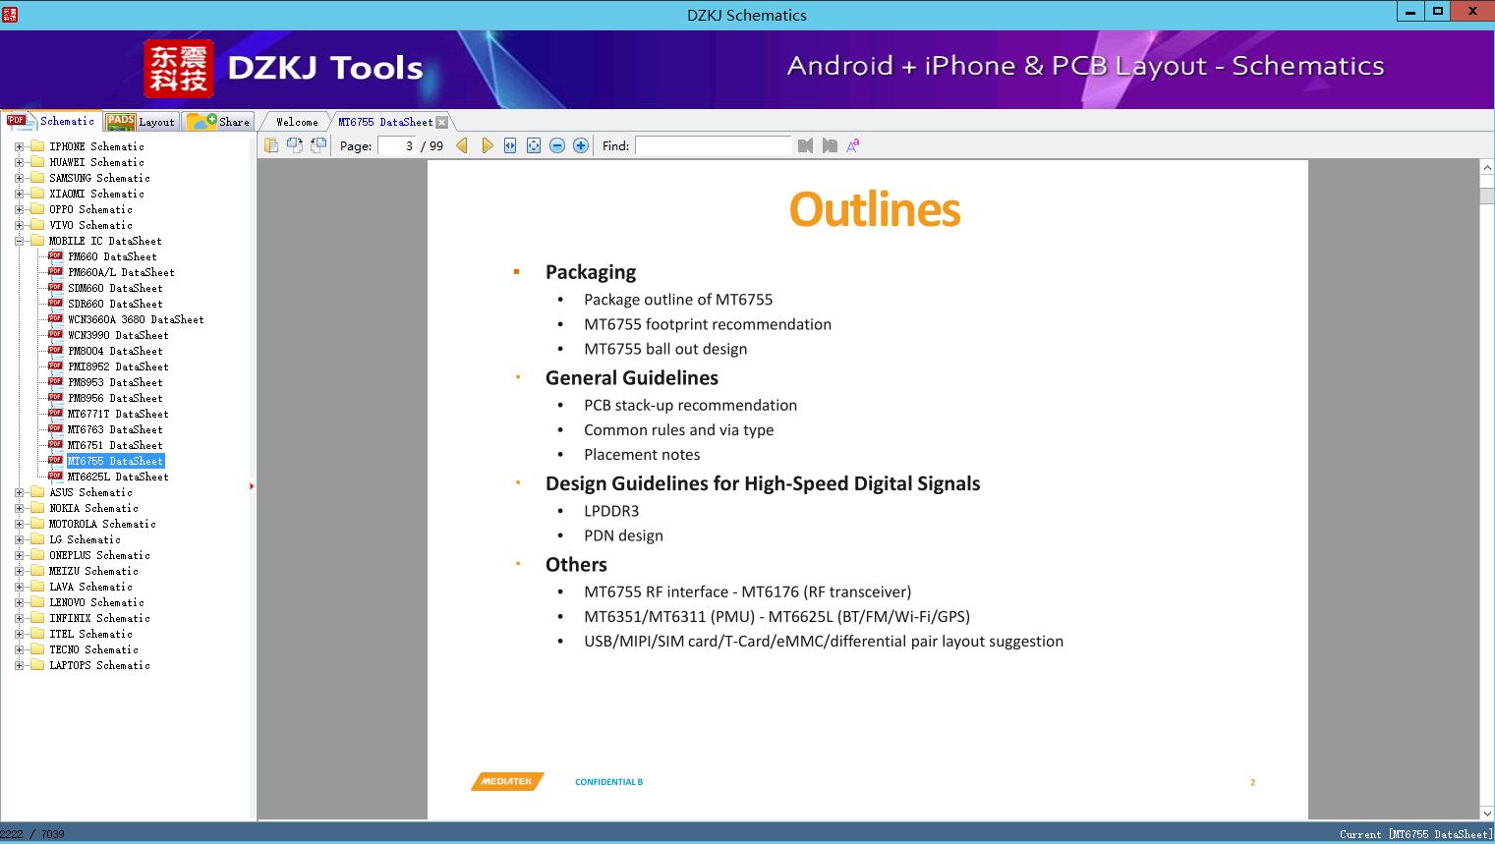Viewport: 1495px width, 844px height.
Task: Expand the ASUS Schematic tree node
Action: (19, 492)
